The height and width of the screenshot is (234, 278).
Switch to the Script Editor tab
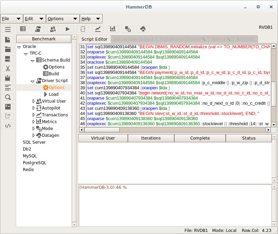pyautogui.click(x=94, y=39)
